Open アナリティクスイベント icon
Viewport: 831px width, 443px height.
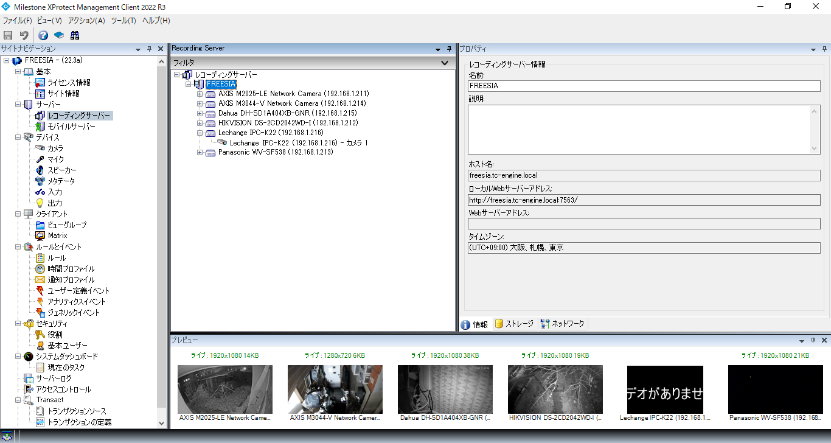tap(40, 302)
